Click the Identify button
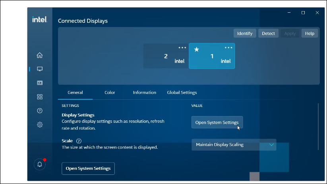 point(245,33)
